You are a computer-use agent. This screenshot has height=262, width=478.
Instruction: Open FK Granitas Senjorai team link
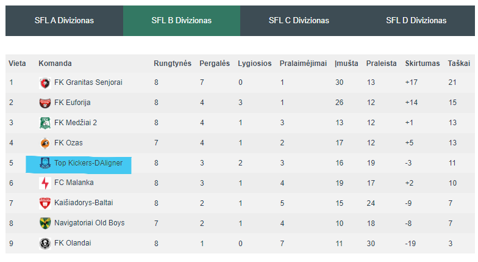(88, 82)
